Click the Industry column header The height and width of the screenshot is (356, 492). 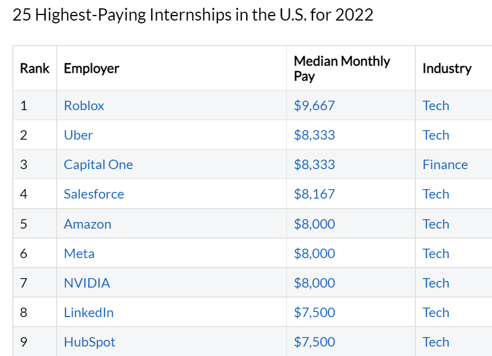click(446, 68)
